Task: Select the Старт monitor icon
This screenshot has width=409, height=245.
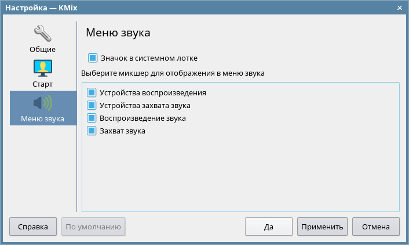Action: [x=43, y=68]
